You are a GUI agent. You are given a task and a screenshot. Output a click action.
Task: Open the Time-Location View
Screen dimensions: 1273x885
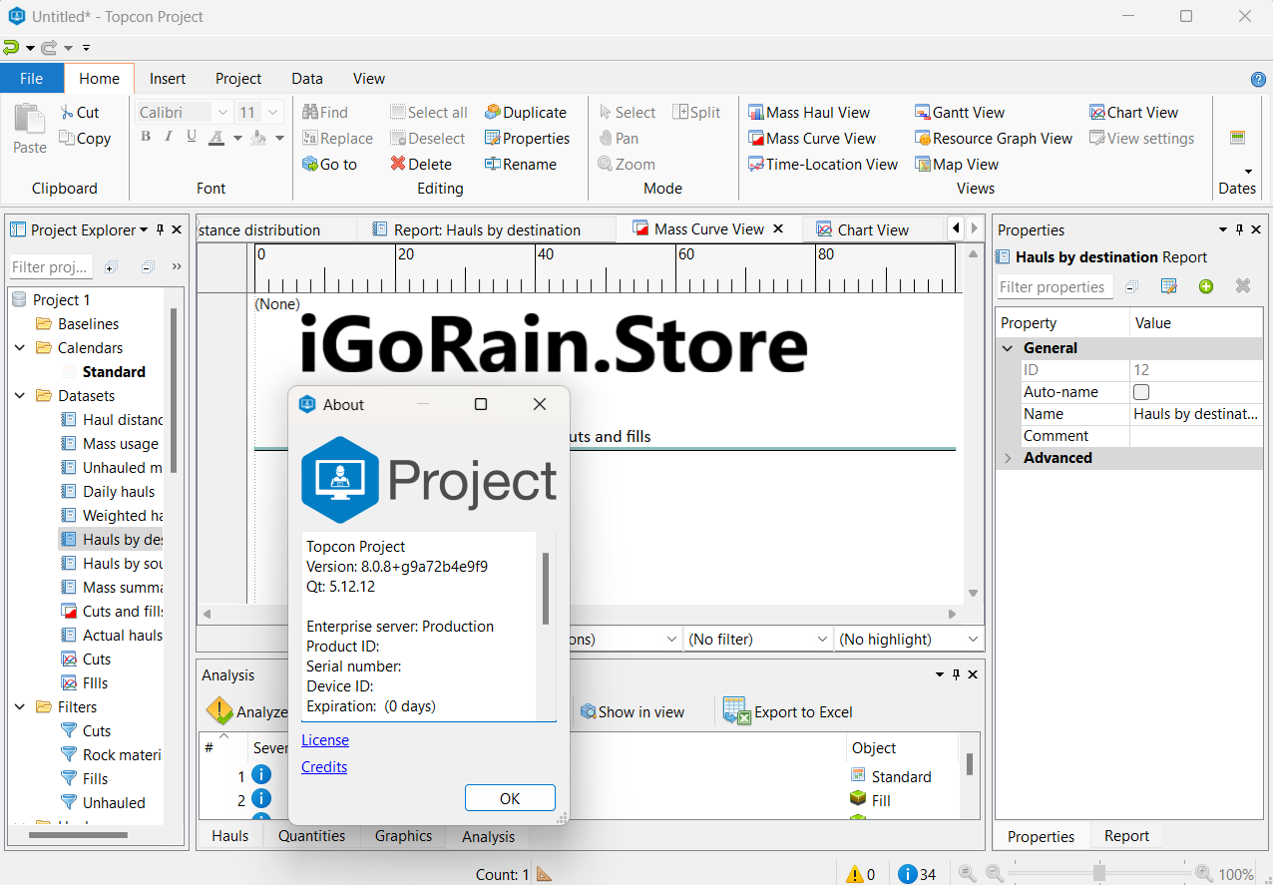[823, 164]
